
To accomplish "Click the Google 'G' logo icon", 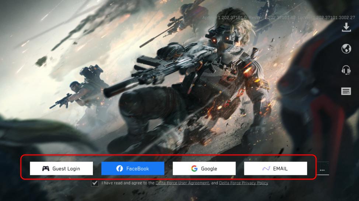I will click(194, 169).
